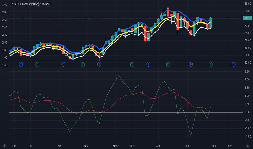Click the earnings marker just before Nov 2021
Image resolution: width=253 pixels, height=149 pixels.
(x=83, y=64)
